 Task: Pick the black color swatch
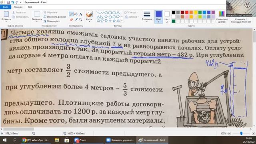(x=174, y=12)
